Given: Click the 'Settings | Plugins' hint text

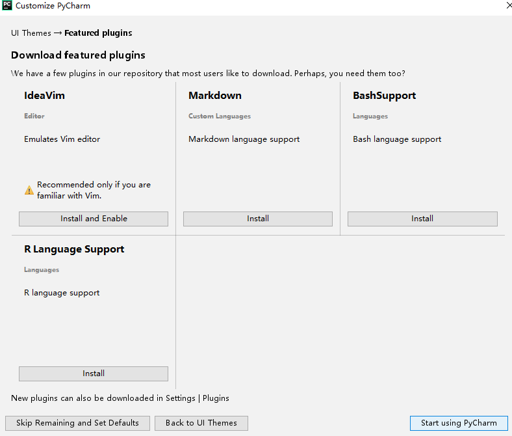Looking at the screenshot, I should 198,398.
